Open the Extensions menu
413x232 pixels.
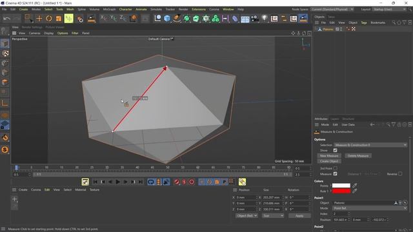199,9
